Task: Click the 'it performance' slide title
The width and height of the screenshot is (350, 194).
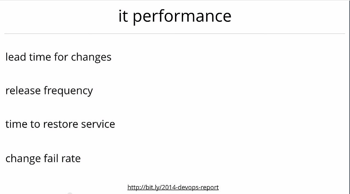Action: click(x=175, y=16)
